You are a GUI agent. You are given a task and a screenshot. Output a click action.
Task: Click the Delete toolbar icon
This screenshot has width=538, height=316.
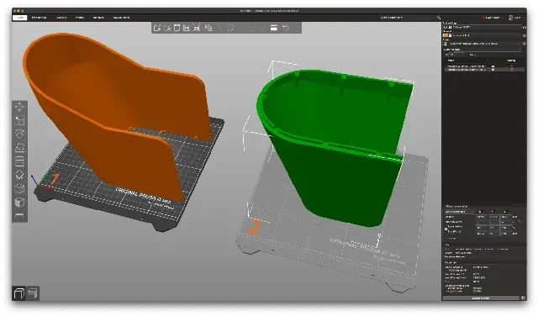pyautogui.click(x=167, y=28)
